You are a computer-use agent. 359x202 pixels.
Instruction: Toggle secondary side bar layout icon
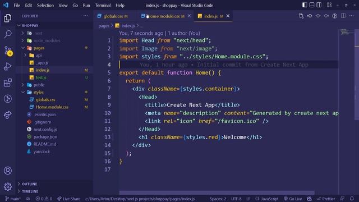pyautogui.click(x=319, y=5)
